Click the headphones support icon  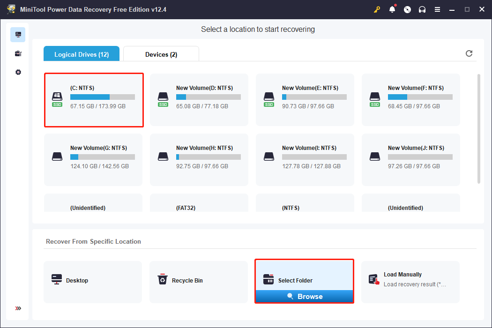(x=422, y=9)
